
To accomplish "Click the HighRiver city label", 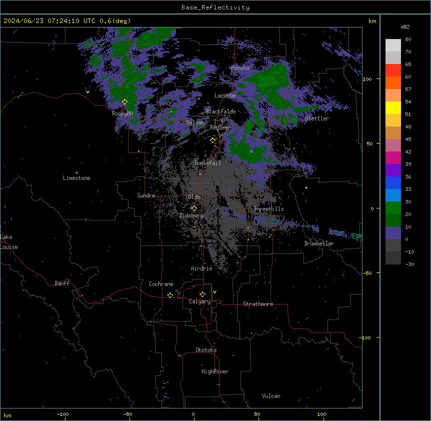I will tap(215, 371).
